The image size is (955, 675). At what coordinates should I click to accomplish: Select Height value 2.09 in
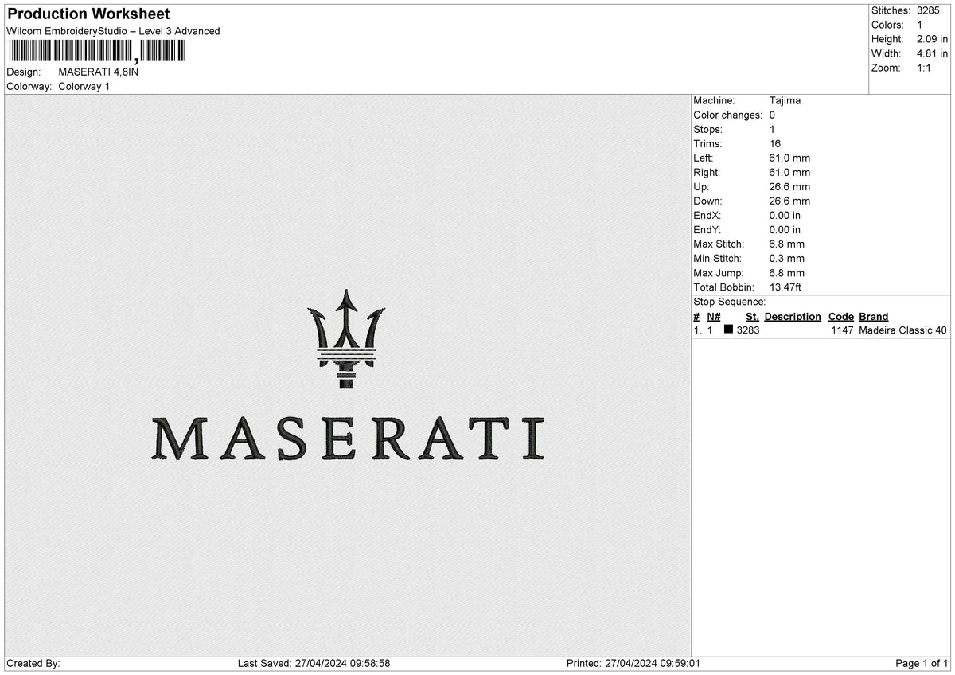(x=933, y=39)
